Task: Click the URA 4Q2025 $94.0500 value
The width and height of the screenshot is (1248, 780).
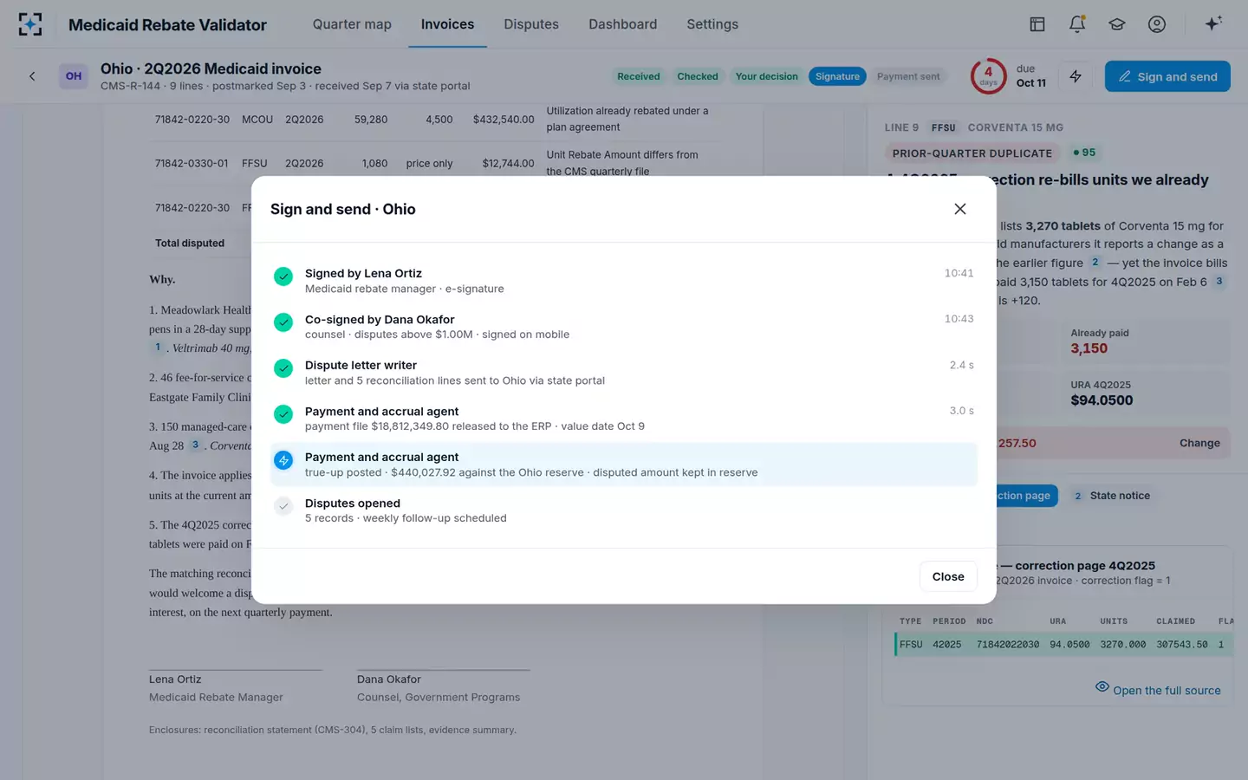Action: pos(1102,400)
